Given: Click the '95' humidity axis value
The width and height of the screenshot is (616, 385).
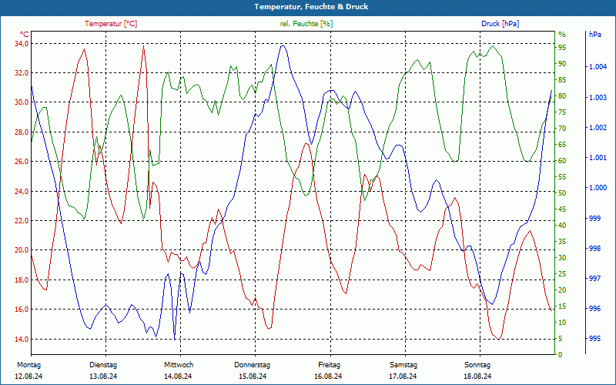Looking at the screenshot, I should coord(562,48).
